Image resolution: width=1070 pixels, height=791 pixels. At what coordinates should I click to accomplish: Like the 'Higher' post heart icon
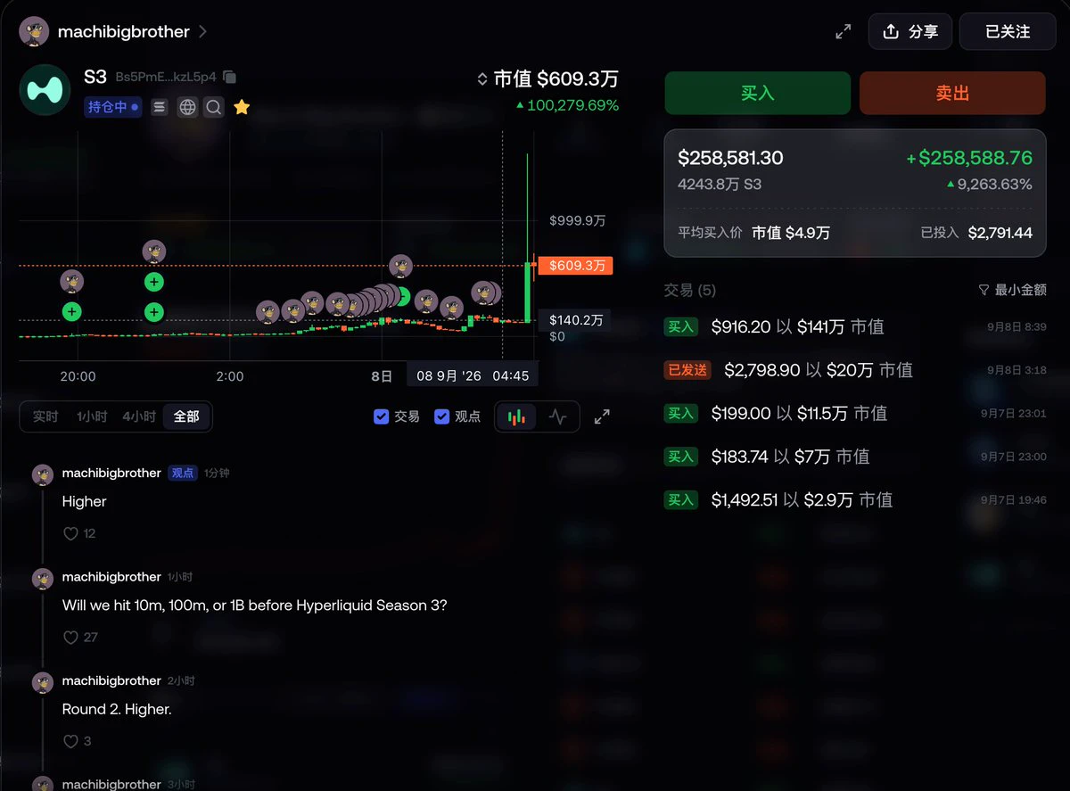[x=71, y=533]
